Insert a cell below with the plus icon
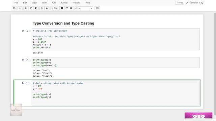 20,8
